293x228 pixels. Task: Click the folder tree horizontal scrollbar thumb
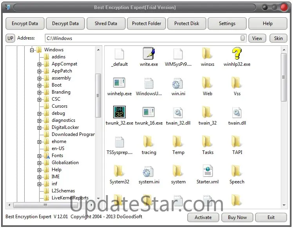tap(45, 205)
